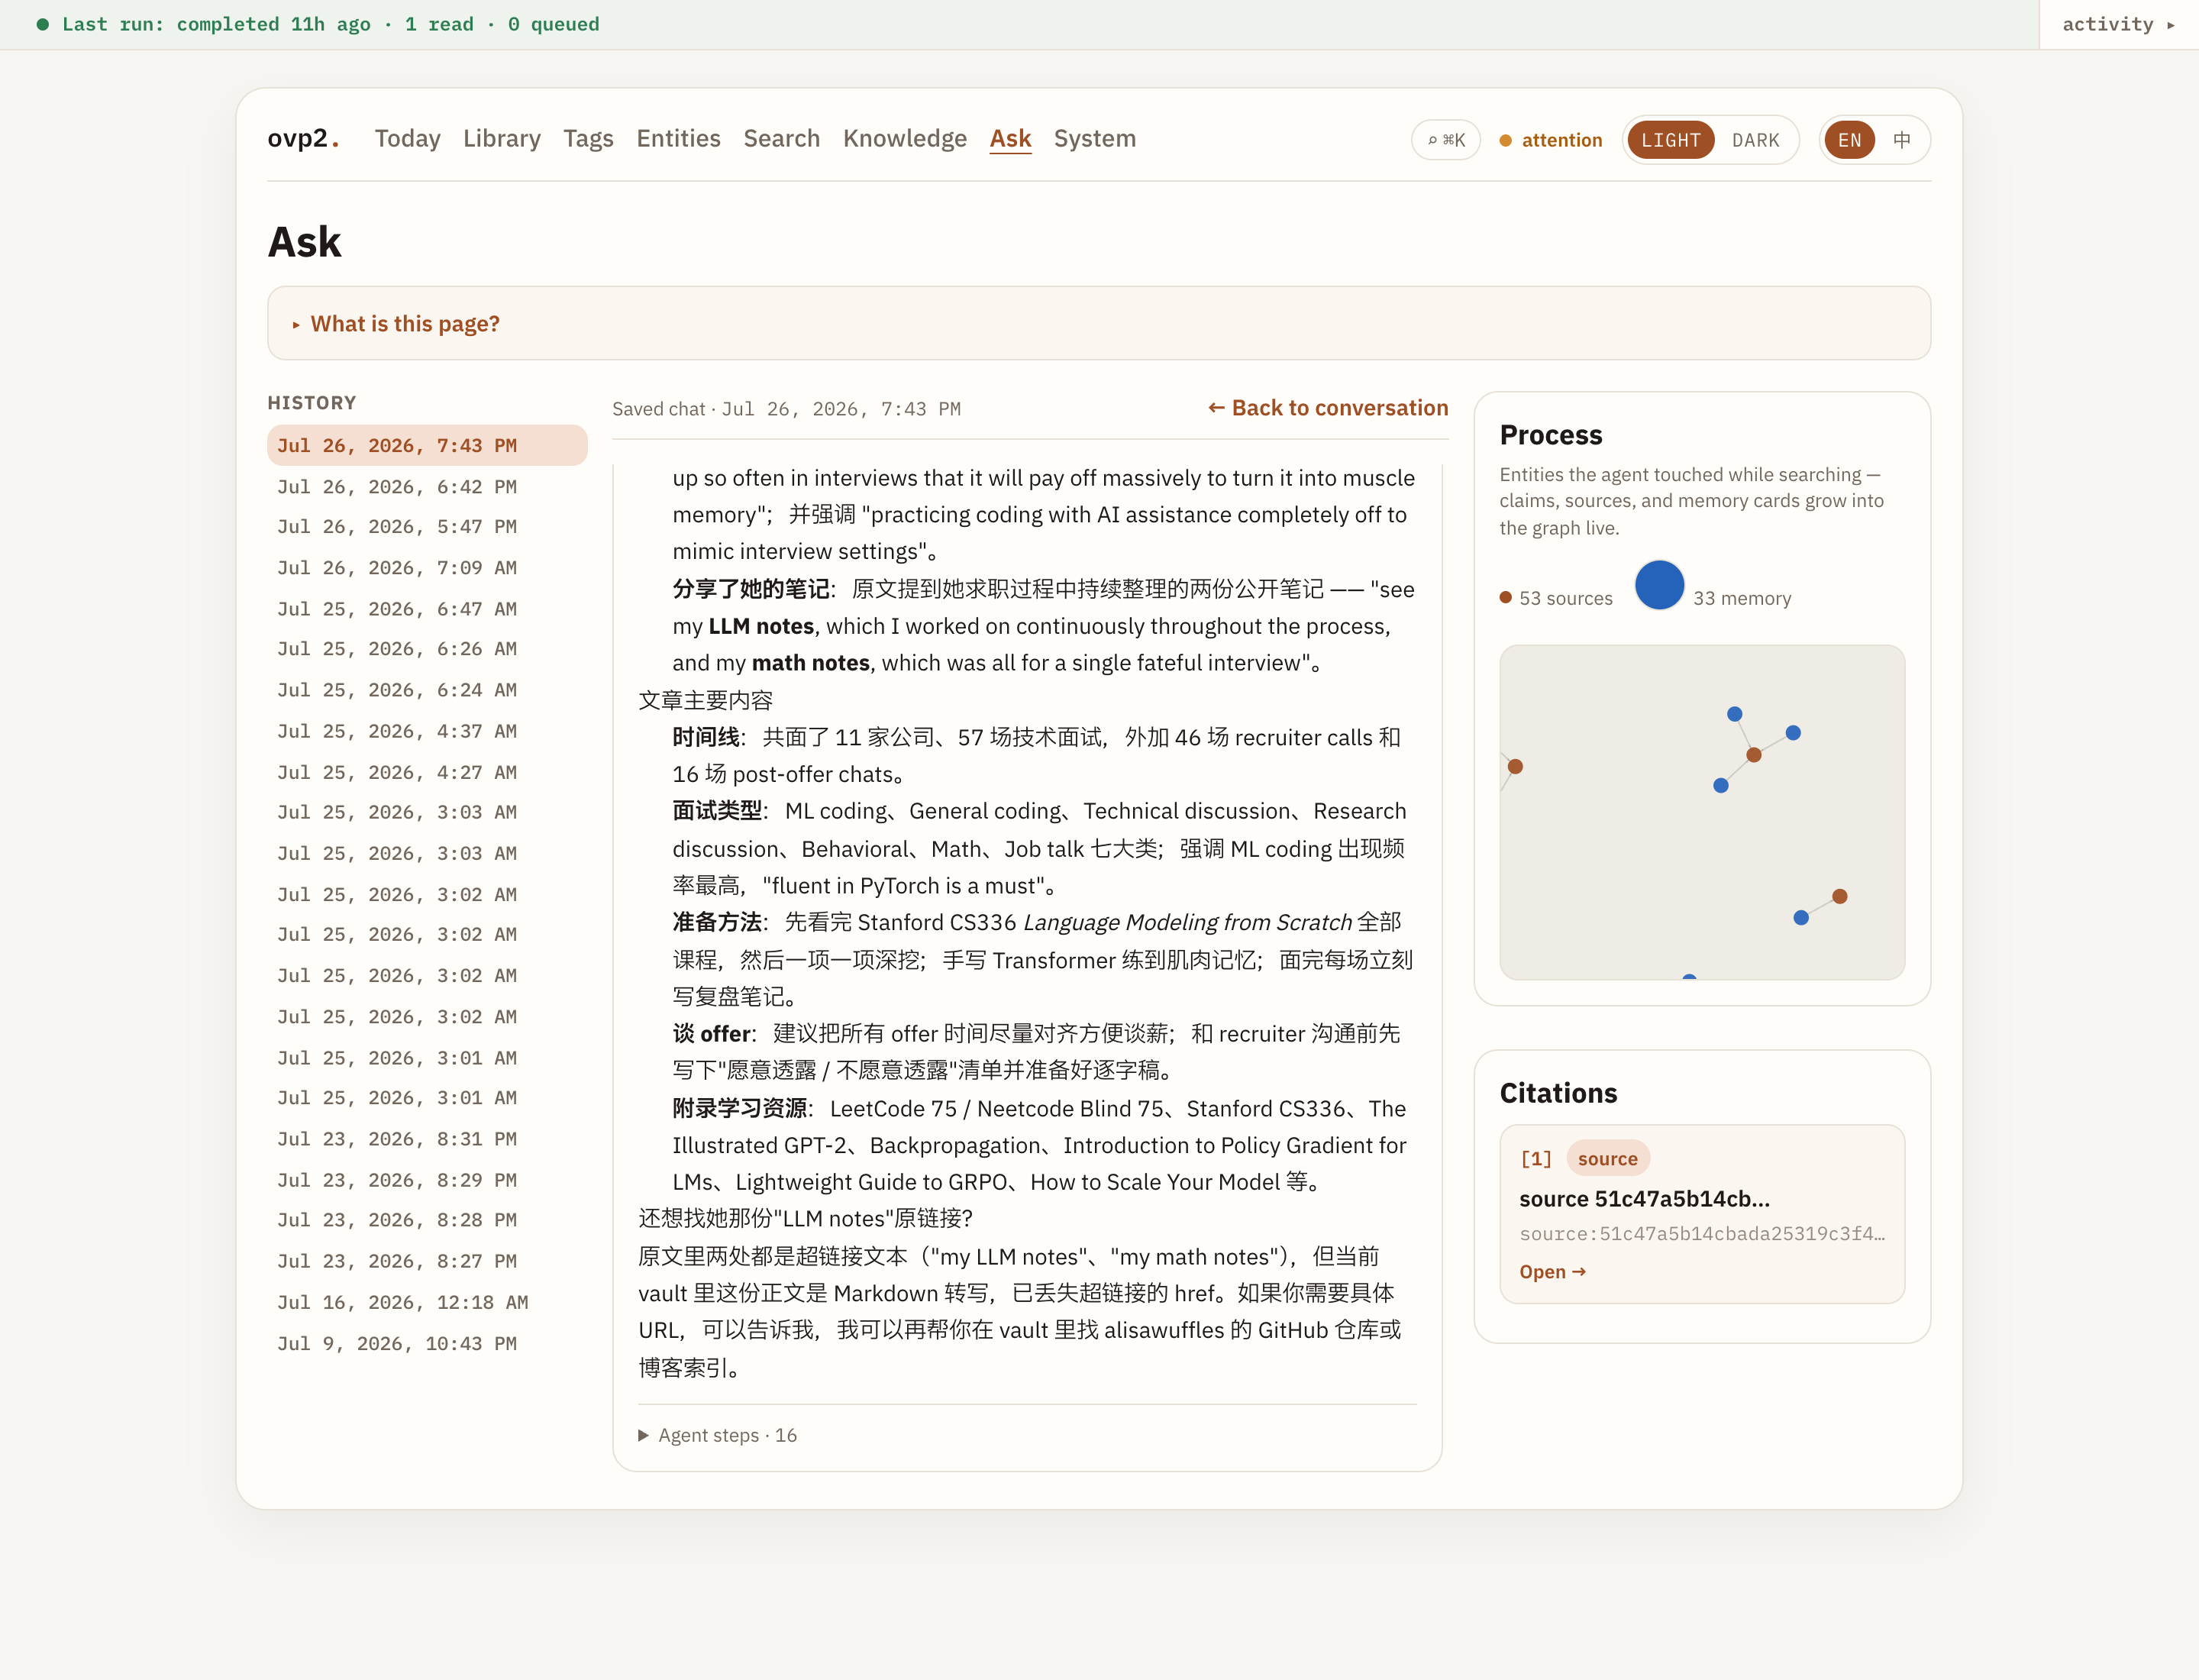The image size is (2199, 1680).
Task: Open the Library tab
Action: point(501,138)
